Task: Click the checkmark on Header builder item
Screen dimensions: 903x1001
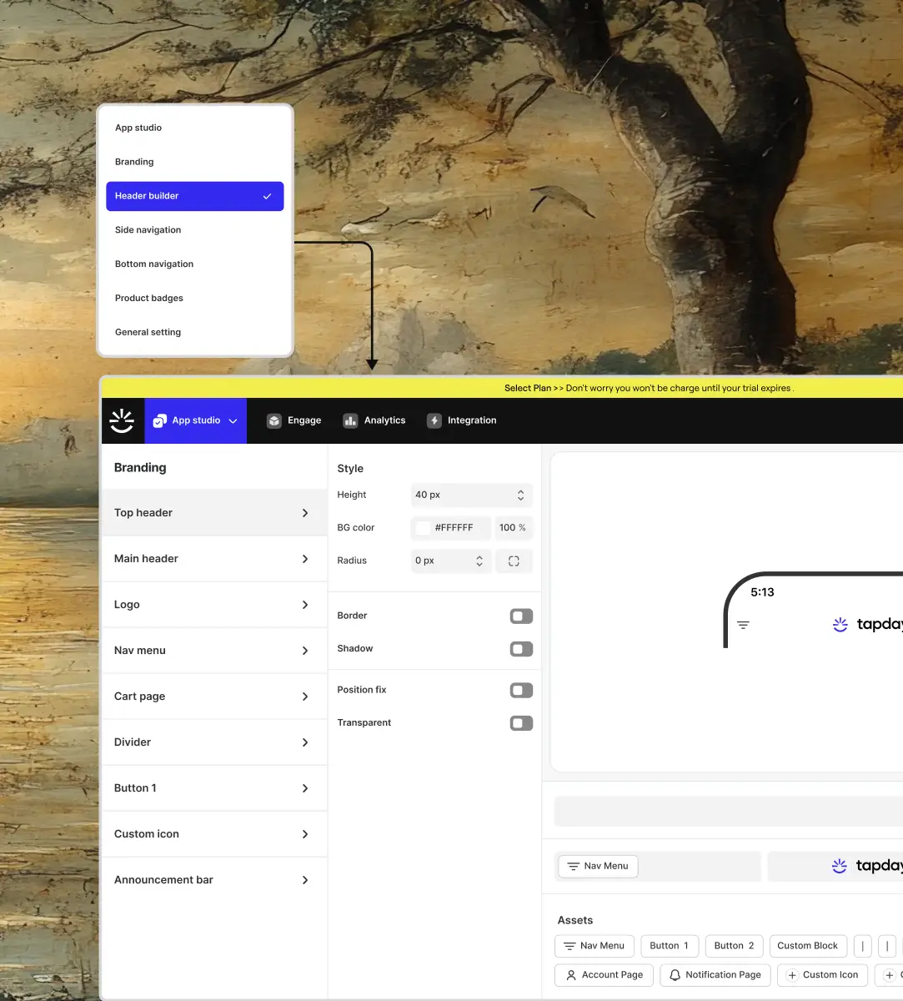Action: pos(267,196)
